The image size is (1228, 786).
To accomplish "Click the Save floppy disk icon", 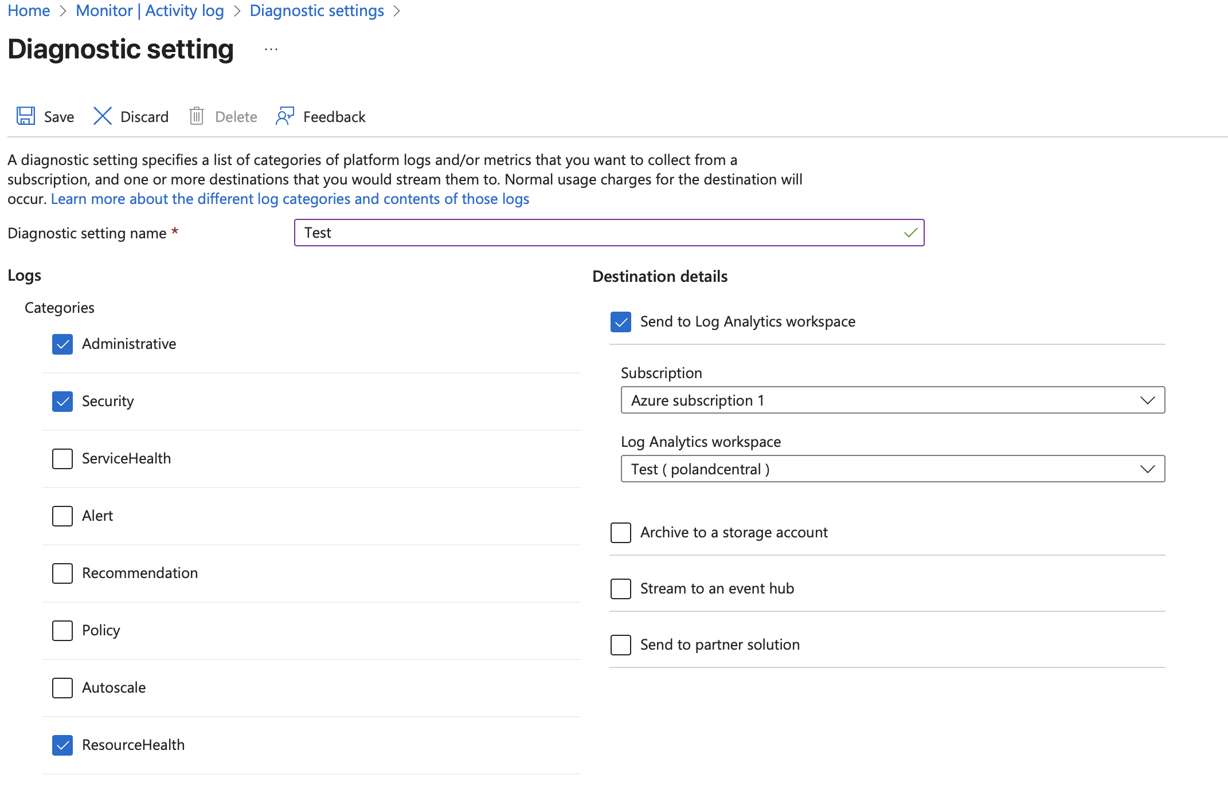I will coord(26,116).
